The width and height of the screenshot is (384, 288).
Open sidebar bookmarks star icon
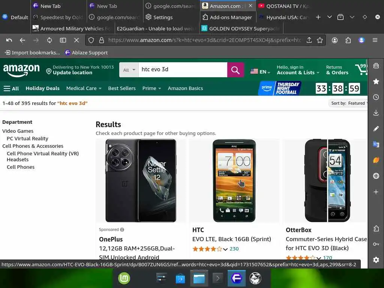coord(376,81)
